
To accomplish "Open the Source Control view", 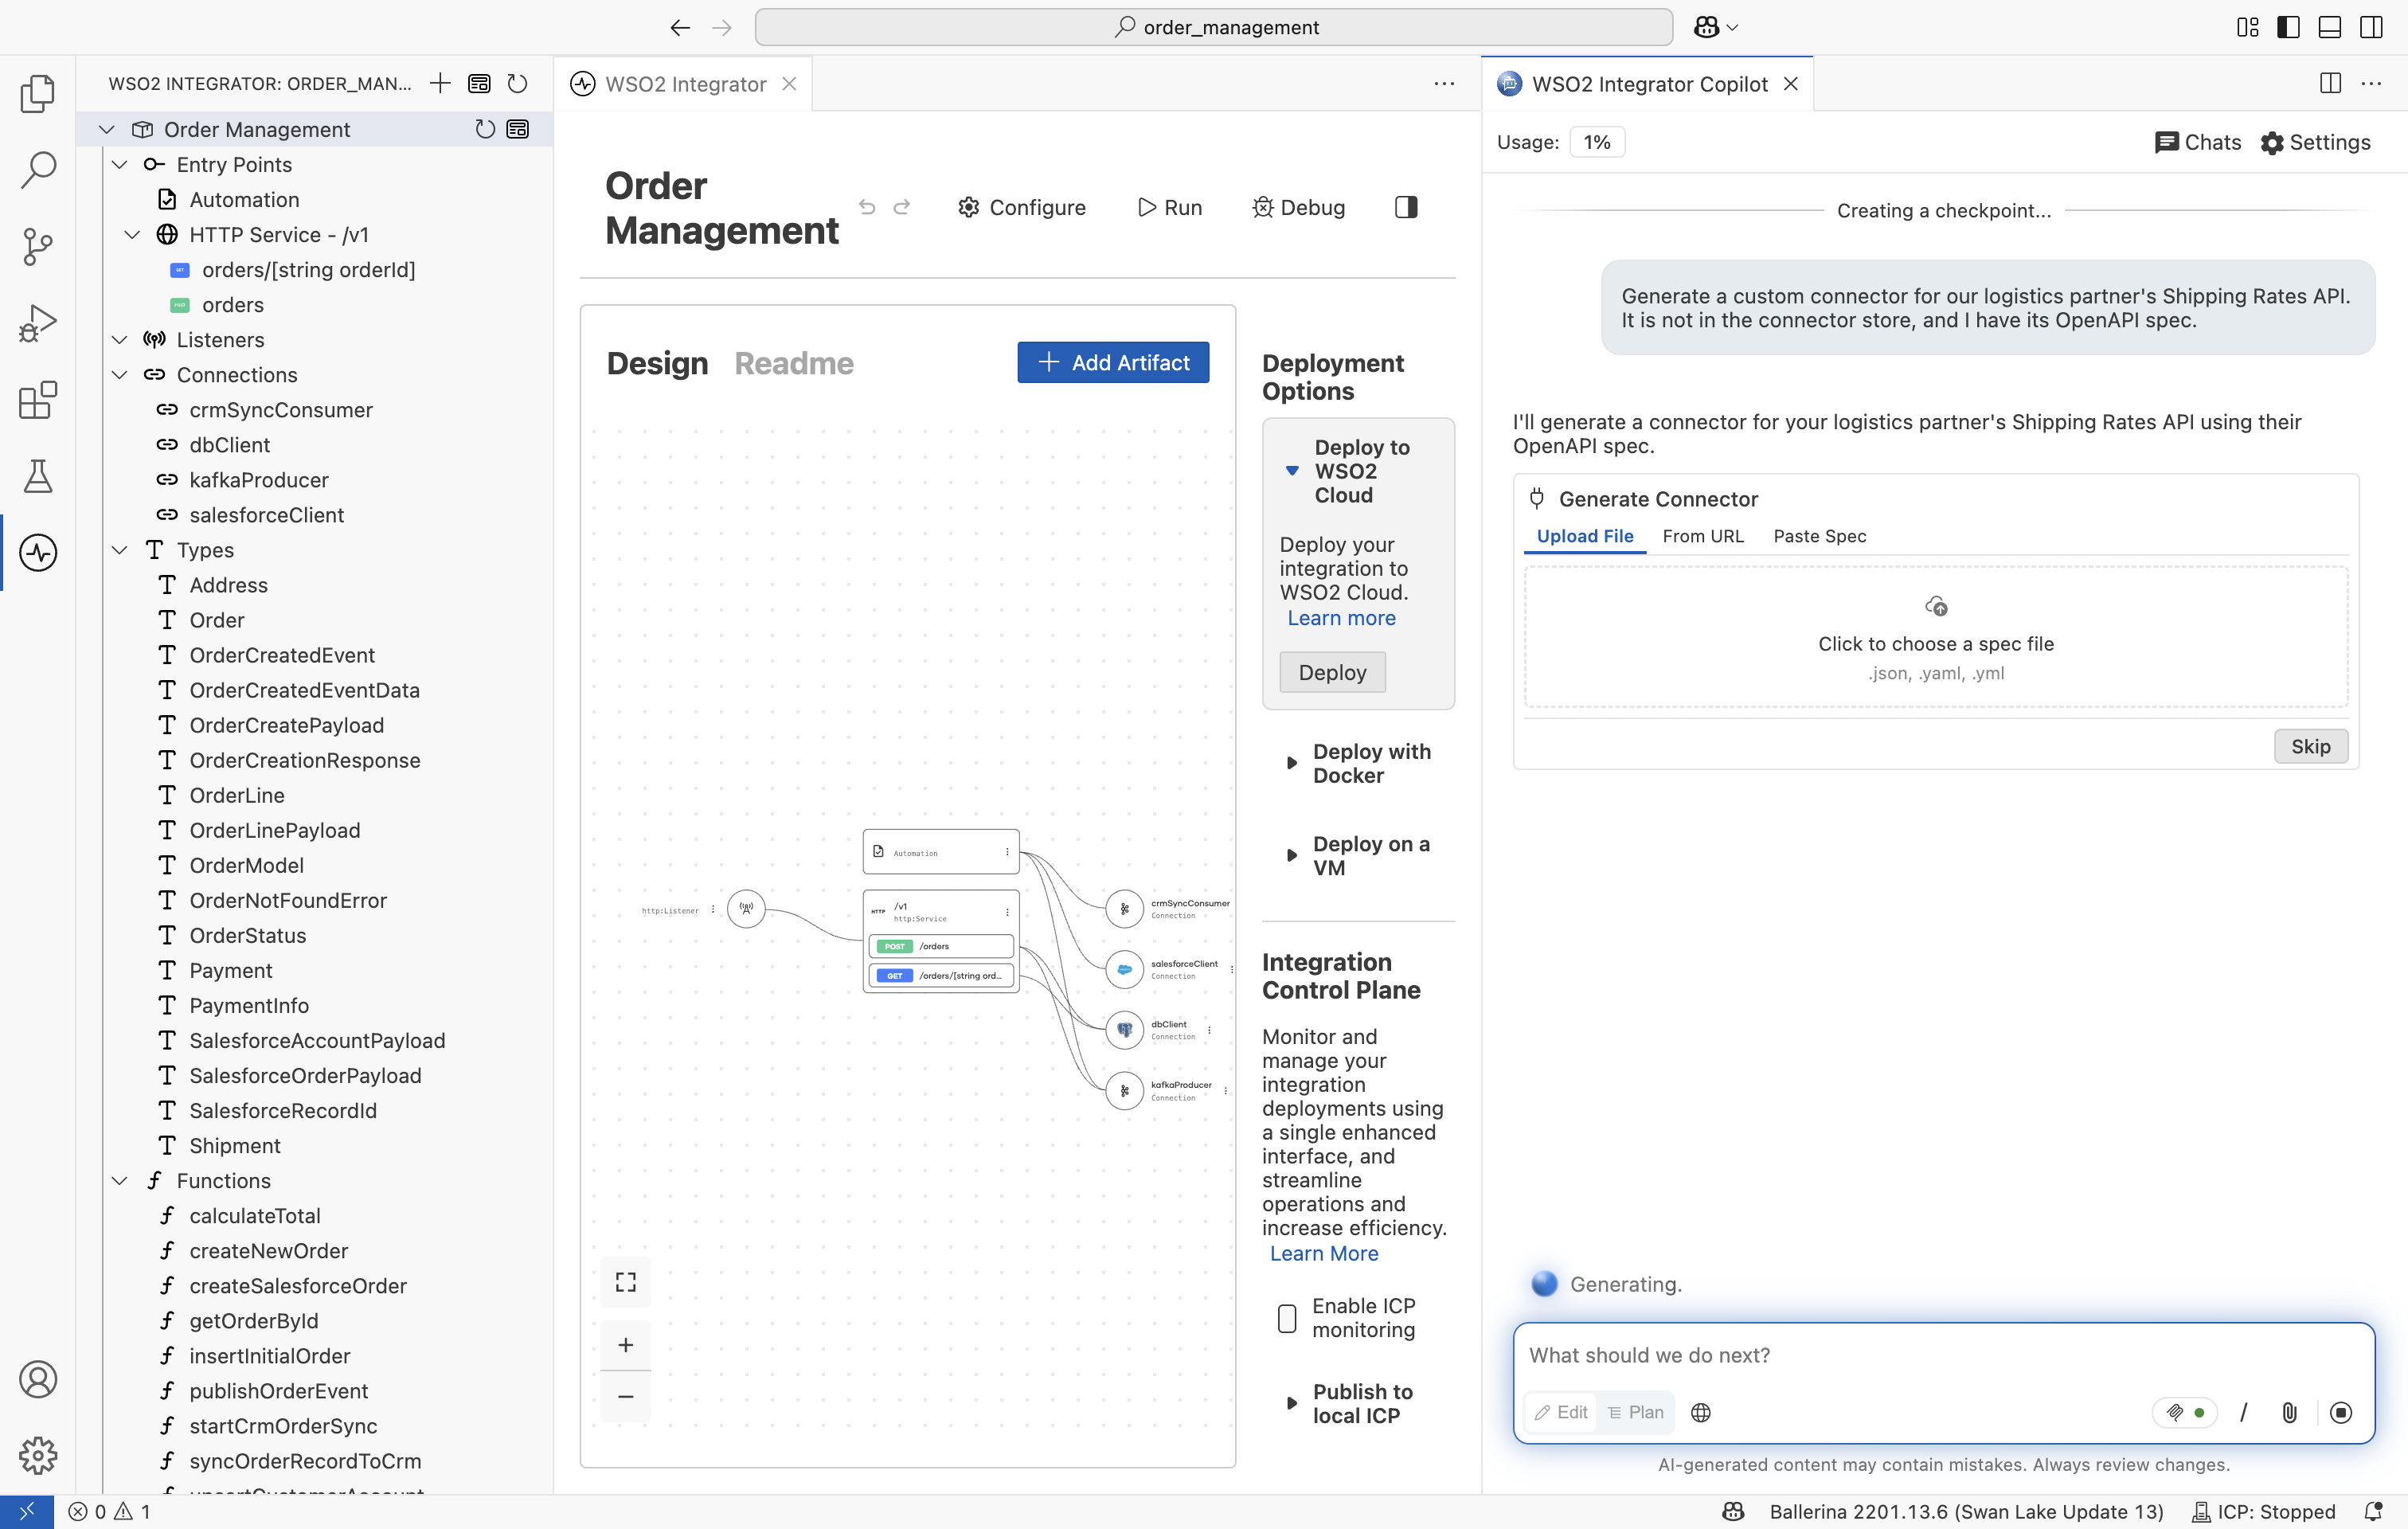I will (38, 246).
